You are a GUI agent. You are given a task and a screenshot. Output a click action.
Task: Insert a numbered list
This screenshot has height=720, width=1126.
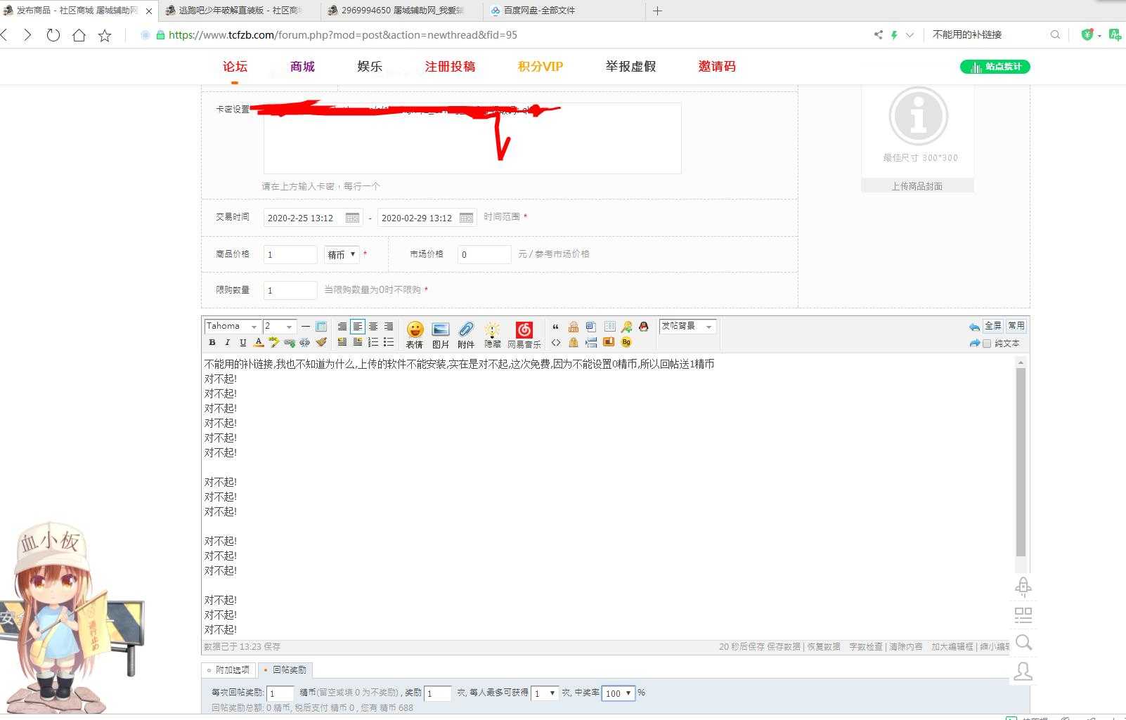coord(373,342)
